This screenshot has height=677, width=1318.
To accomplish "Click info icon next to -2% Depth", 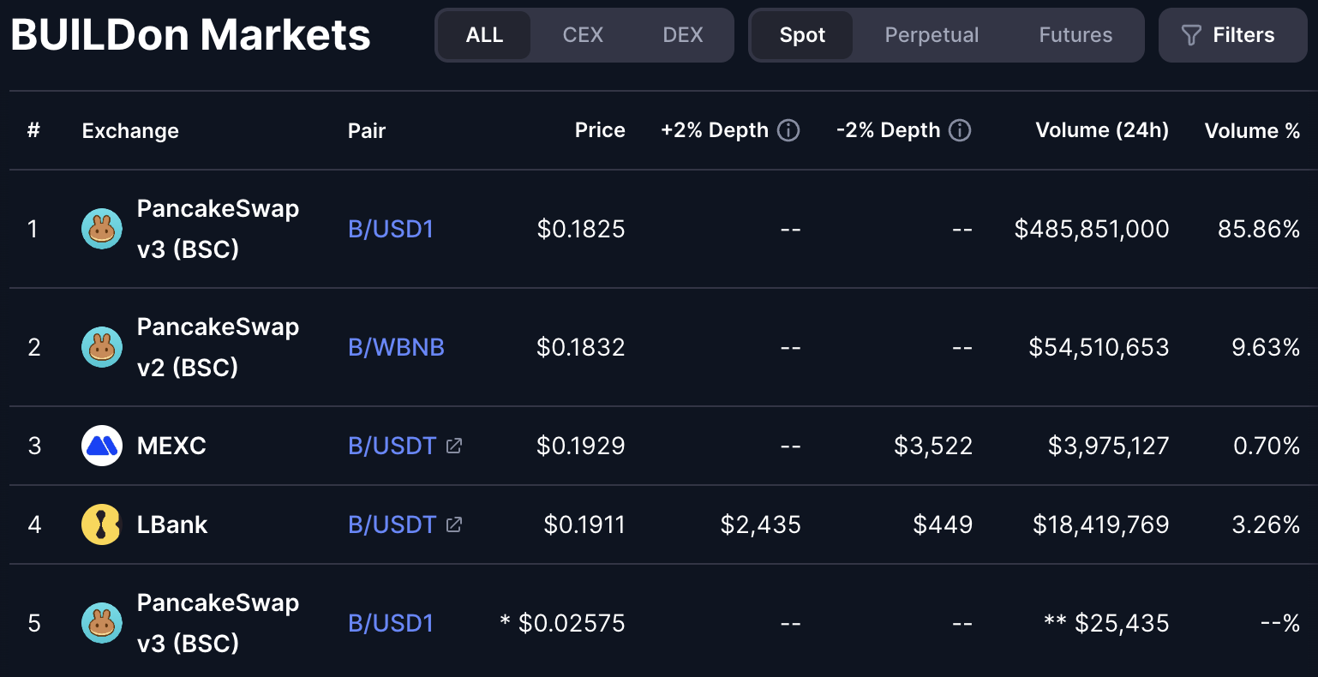I will click(961, 130).
